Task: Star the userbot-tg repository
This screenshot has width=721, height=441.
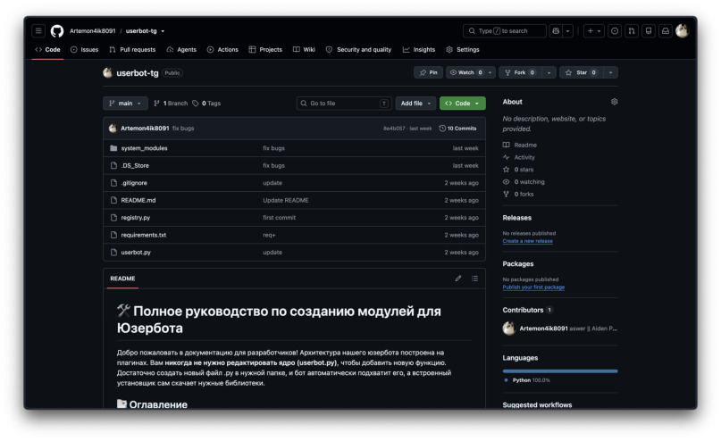Action: 581,72
